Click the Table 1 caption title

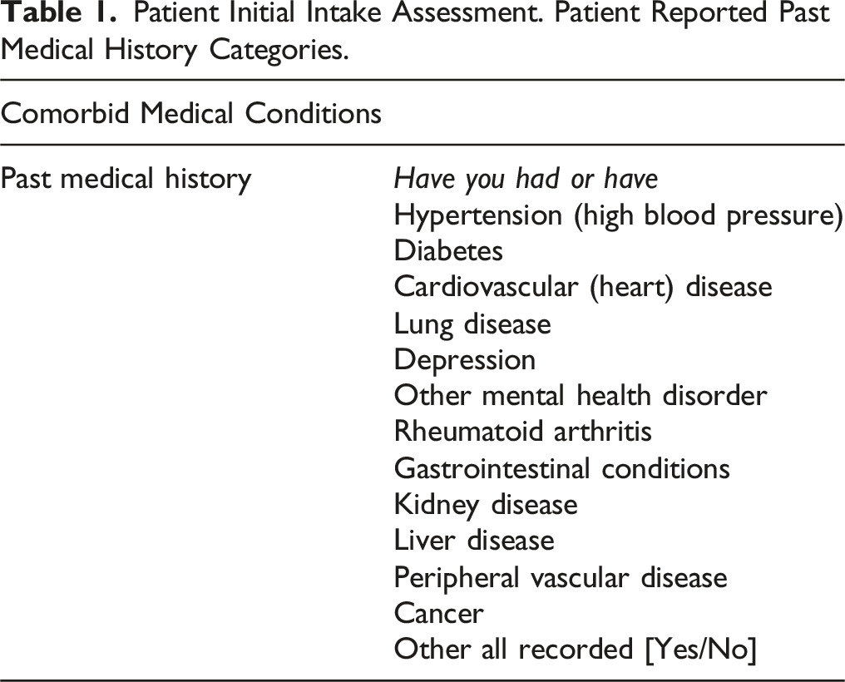[415, 32]
